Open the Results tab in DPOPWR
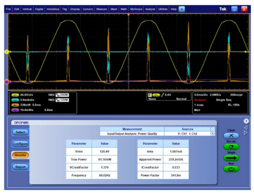This screenshot has height=194, width=254. coord(20,155)
